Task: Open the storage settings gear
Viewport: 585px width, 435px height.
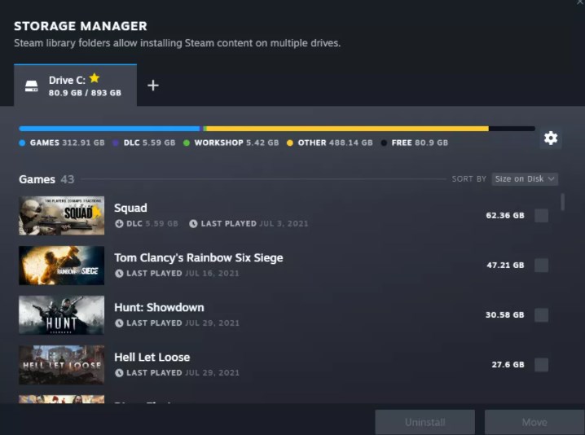Action: 551,138
